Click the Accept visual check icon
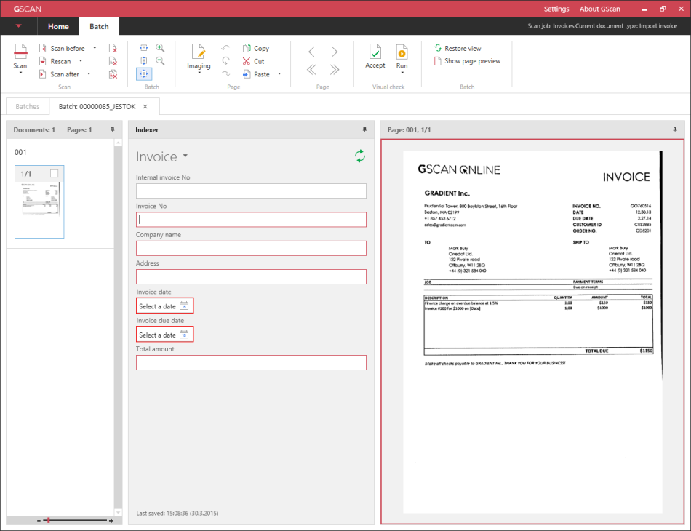This screenshot has width=691, height=531. coord(375,53)
